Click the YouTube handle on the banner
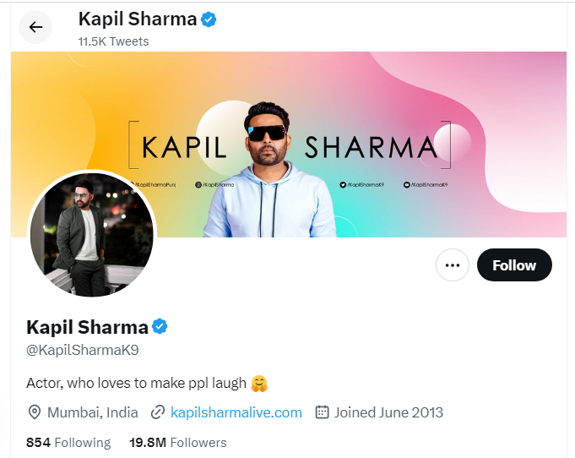This screenshot has height=458, width=575. point(426,184)
